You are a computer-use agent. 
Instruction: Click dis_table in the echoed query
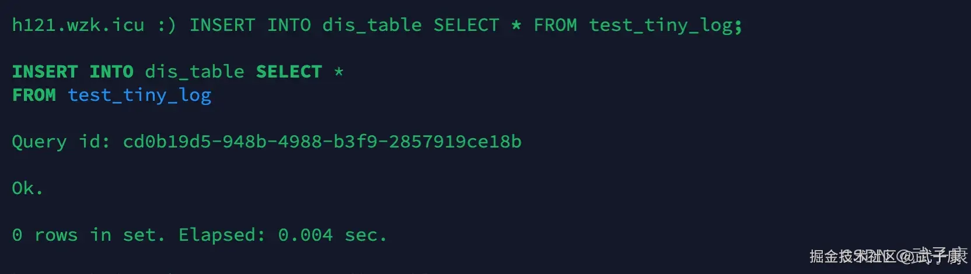(194, 72)
